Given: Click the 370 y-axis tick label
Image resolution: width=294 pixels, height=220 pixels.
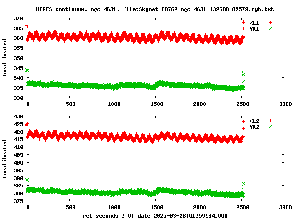Looking at the screenshot, I should [x=18, y=18].
